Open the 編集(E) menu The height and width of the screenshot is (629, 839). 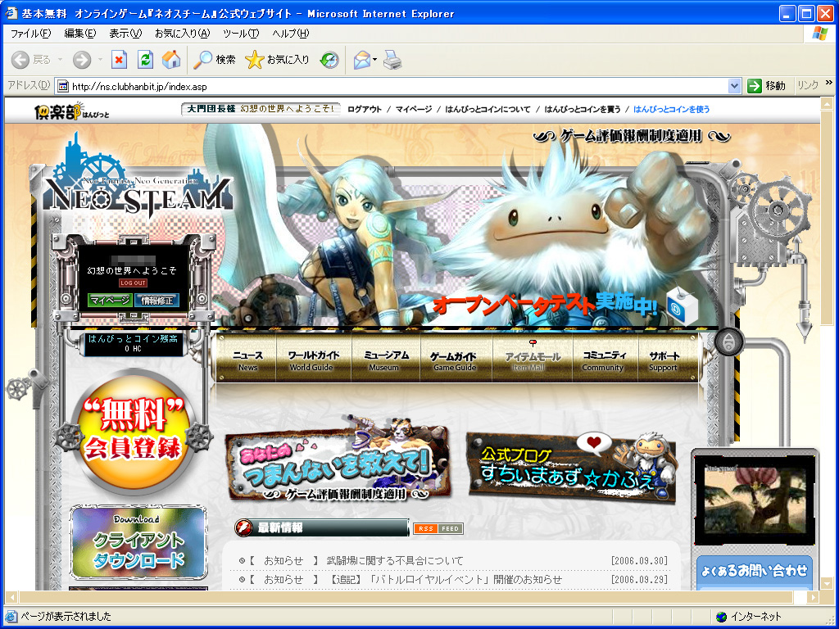tap(80, 34)
